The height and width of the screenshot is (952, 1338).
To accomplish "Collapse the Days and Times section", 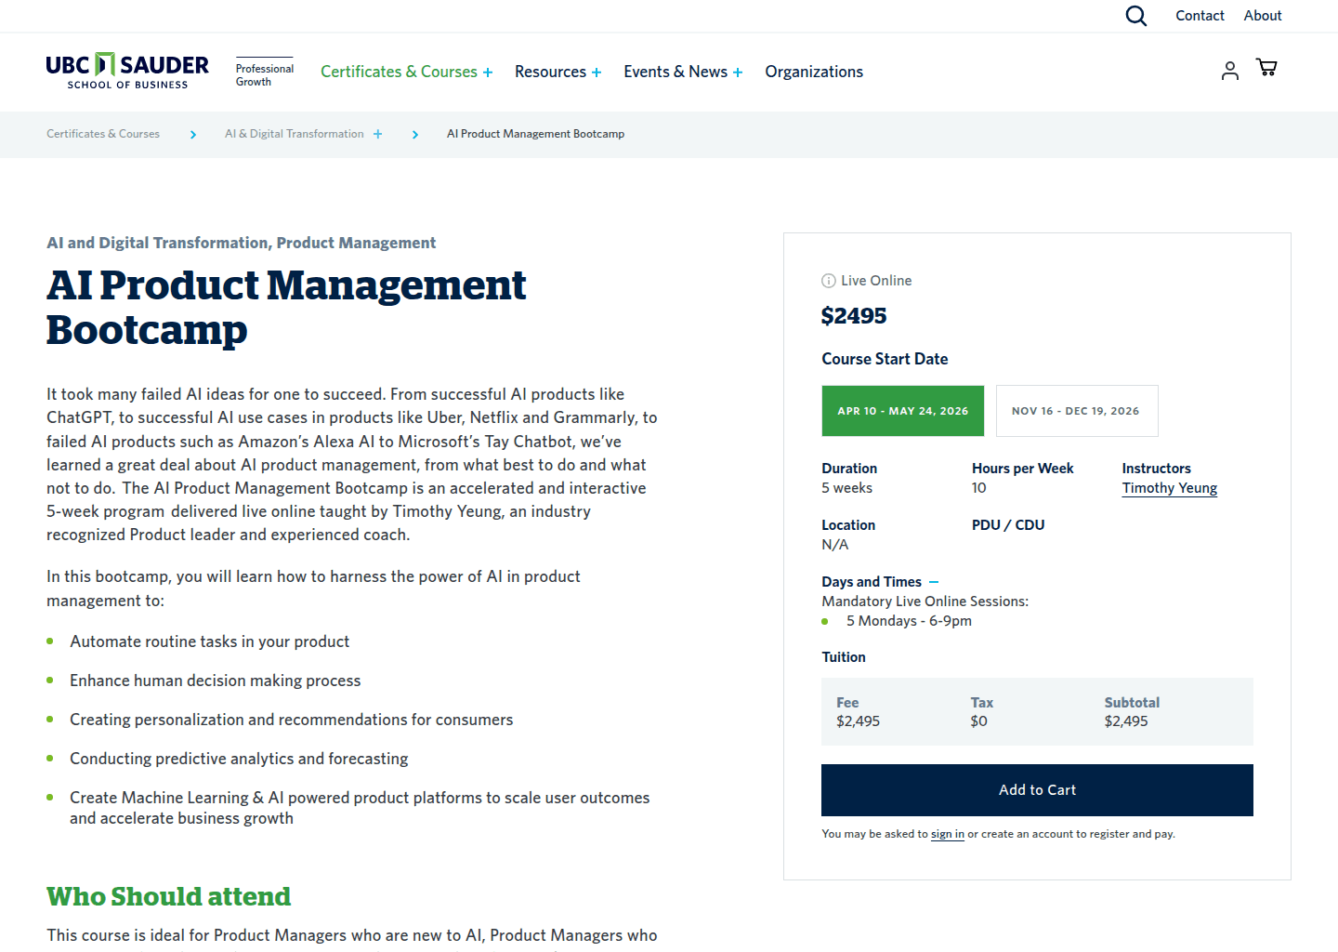I will coord(935,581).
